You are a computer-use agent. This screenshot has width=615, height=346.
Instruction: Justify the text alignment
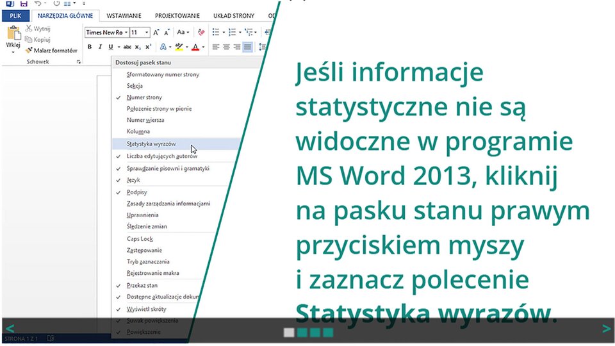(247, 47)
